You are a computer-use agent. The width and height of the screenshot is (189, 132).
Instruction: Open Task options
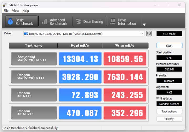click(169, 112)
